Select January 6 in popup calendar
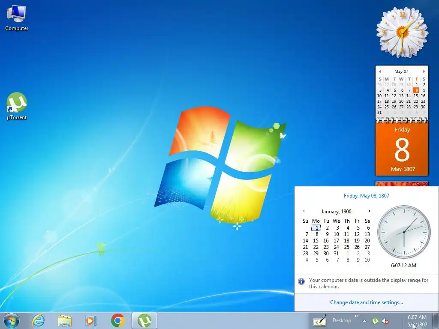 click(x=368, y=228)
